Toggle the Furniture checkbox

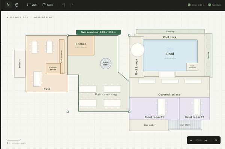pyautogui.click(x=210, y=5)
